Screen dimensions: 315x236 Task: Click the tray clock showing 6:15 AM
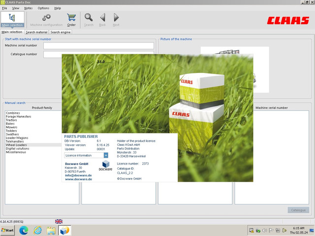tap(299, 231)
